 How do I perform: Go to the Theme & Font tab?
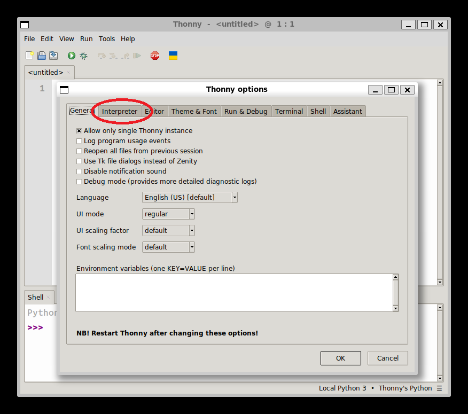coord(194,111)
